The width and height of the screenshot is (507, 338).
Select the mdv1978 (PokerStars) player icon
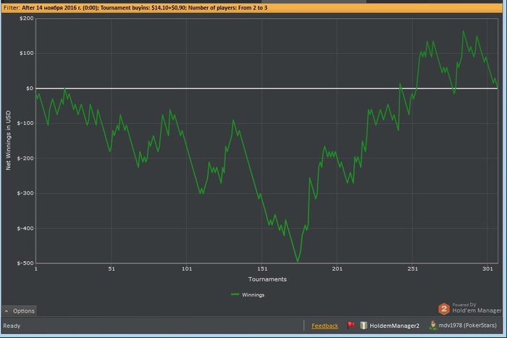coord(433,325)
